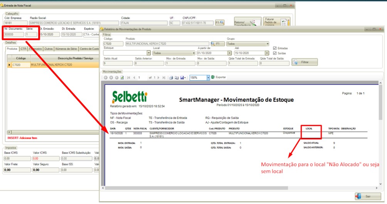Image resolution: width=387 pixels, height=204 pixels.
Task: Click the Saldo Atual field
Action: (118, 64)
